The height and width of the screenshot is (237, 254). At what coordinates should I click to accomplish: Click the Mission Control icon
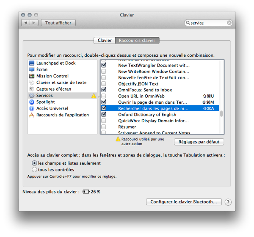coord(32,76)
